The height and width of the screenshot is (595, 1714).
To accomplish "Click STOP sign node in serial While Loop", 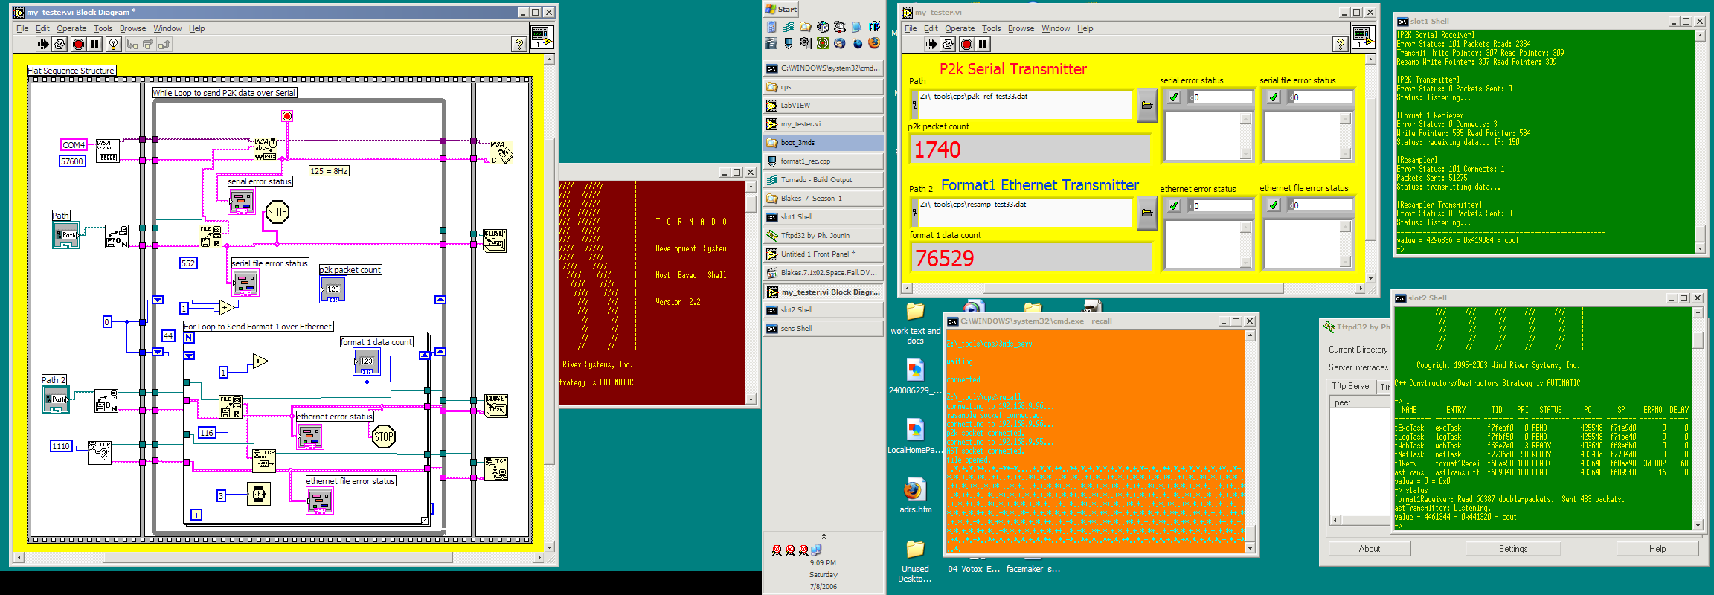I will point(277,213).
